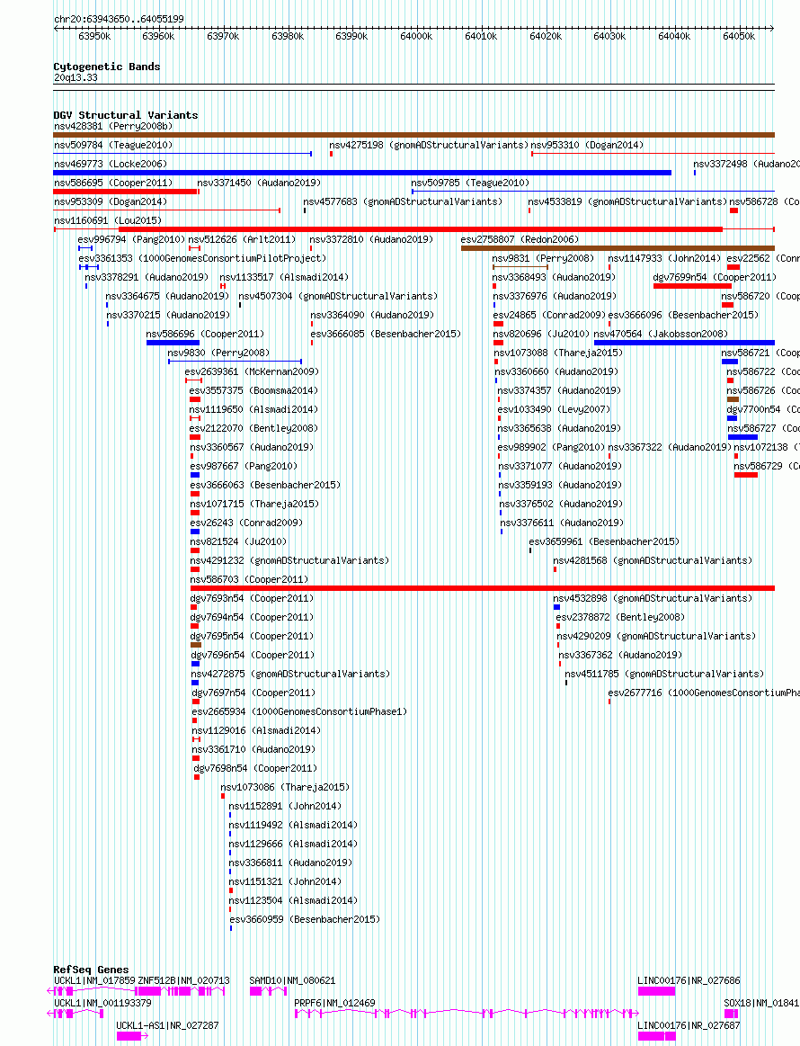
Task: Select esv3557375 (Boomsma2014) label
Action: (254, 390)
